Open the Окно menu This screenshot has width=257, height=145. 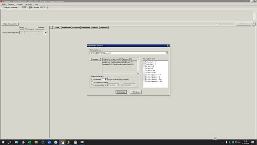click(37, 4)
